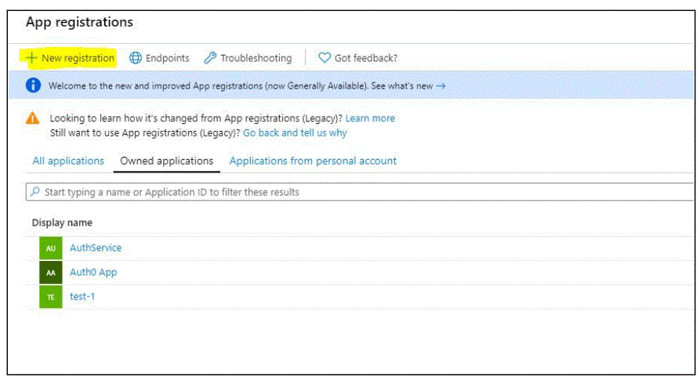
Task: Open the test-1 app registration
Action: pyautogui.click(x=82, y=296)
